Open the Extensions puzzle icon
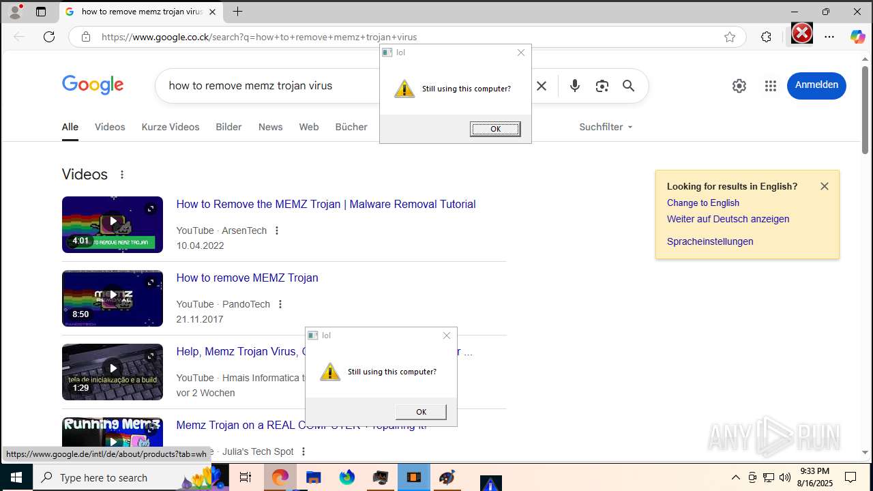Image resolution: width=873 pixels, height=491 pixels. click(766, 37)
